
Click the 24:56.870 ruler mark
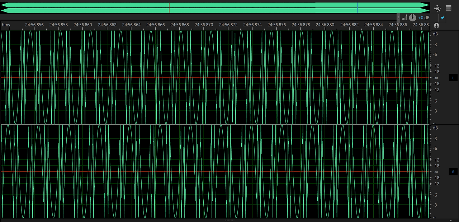pyautogui.click(x=204, y=25)
